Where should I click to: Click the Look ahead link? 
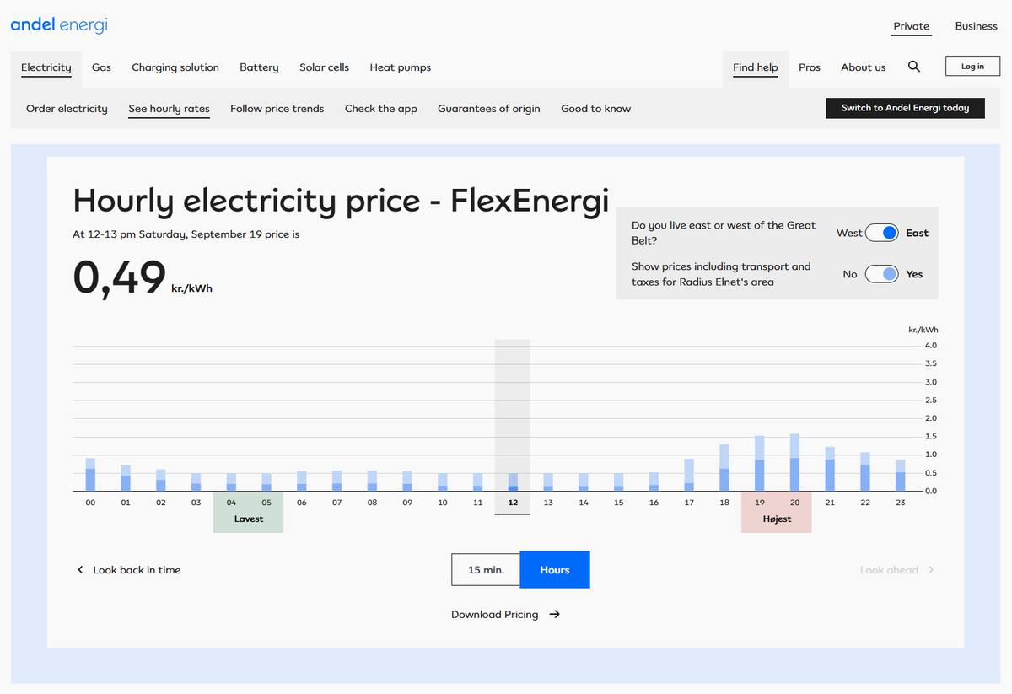[889, 570]
